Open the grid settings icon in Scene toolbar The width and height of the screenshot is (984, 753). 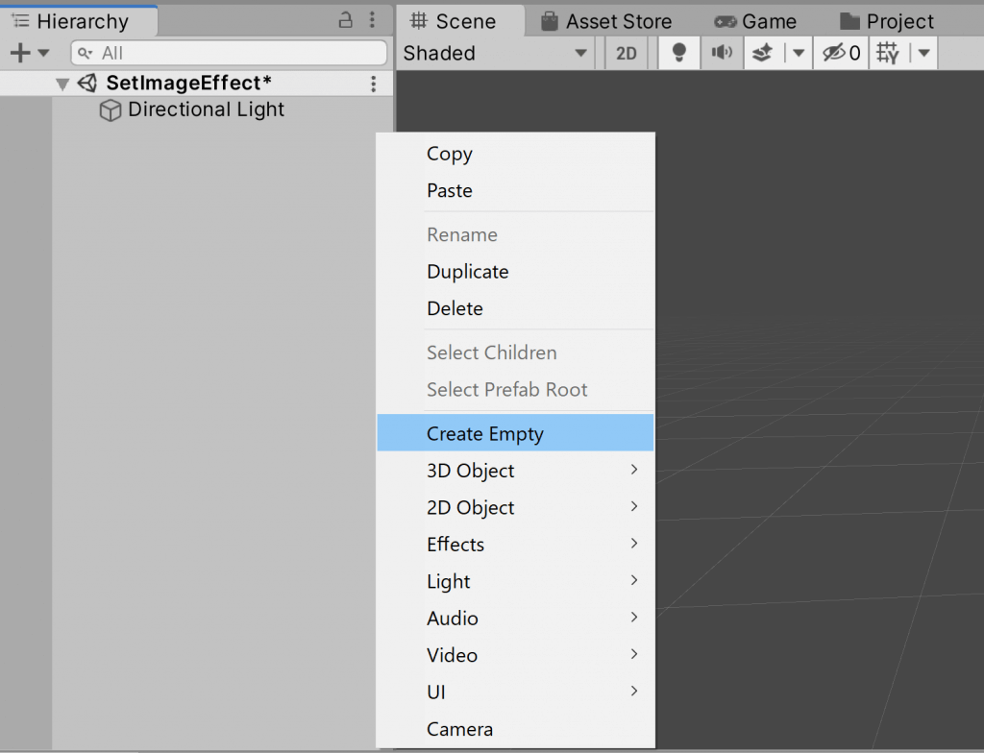[x=889, y=53]
